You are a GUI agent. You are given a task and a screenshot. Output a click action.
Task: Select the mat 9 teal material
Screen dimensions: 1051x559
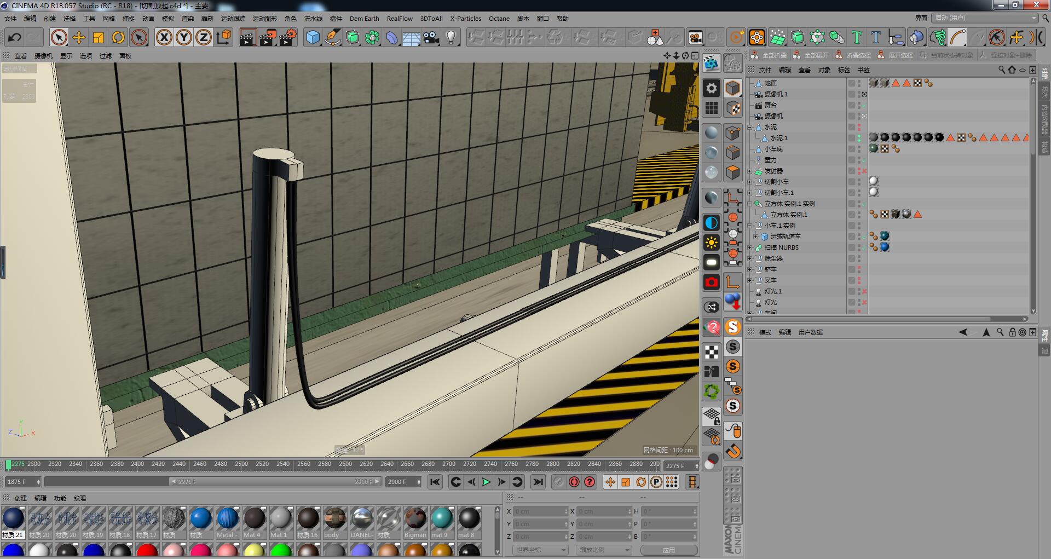(442, 522)
